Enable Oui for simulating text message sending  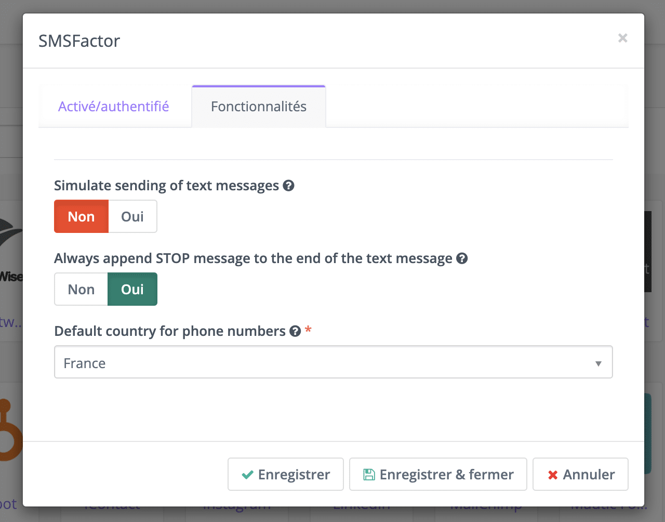132,216
